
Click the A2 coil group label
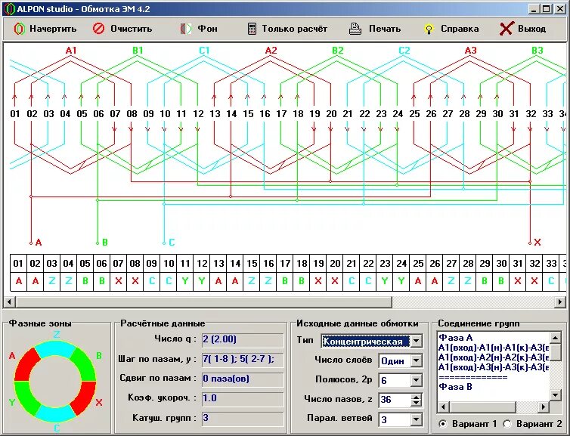pyautogui.click(x=271, y=50)
